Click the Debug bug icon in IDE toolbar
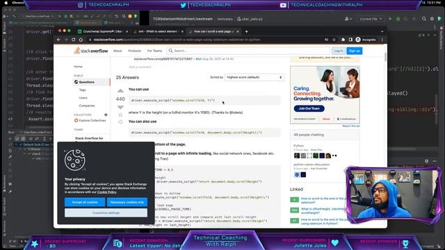This screenshot has width=445, height=250. (x=398, y=19)
